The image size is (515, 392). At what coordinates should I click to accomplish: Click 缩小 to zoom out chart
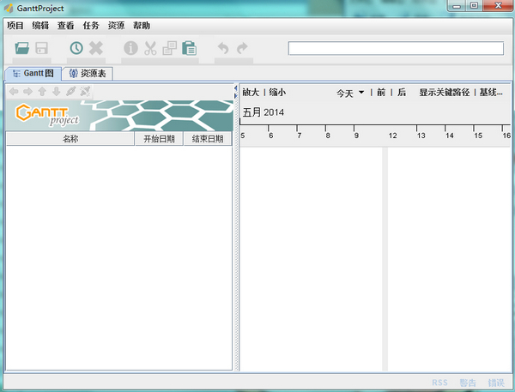(277, 93)
